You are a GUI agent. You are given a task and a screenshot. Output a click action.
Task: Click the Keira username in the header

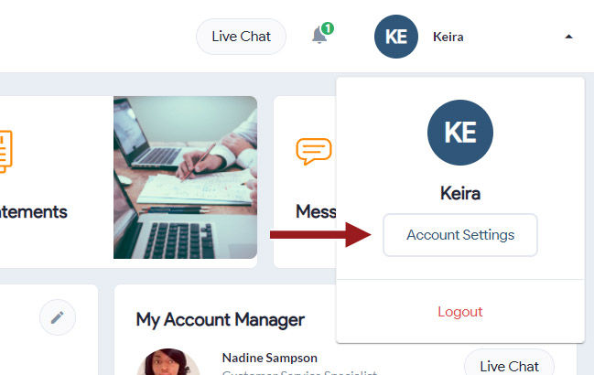[448, 37]
